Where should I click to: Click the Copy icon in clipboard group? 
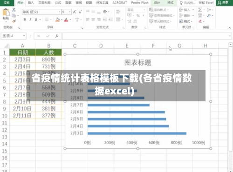pyautogui.click(x=14, y=15)
